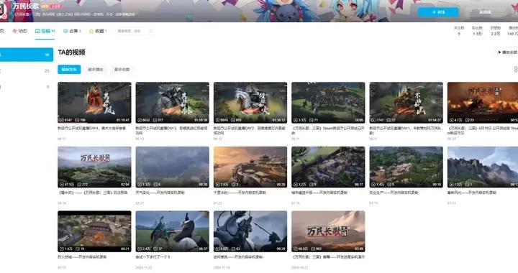Click the 播放全部 play-all icon
518x273 pixels.
(x=499, y=52)
